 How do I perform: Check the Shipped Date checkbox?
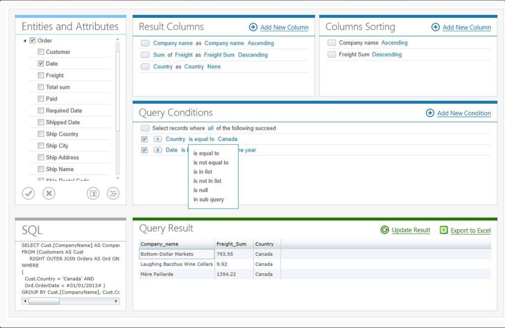pos(41,122)
